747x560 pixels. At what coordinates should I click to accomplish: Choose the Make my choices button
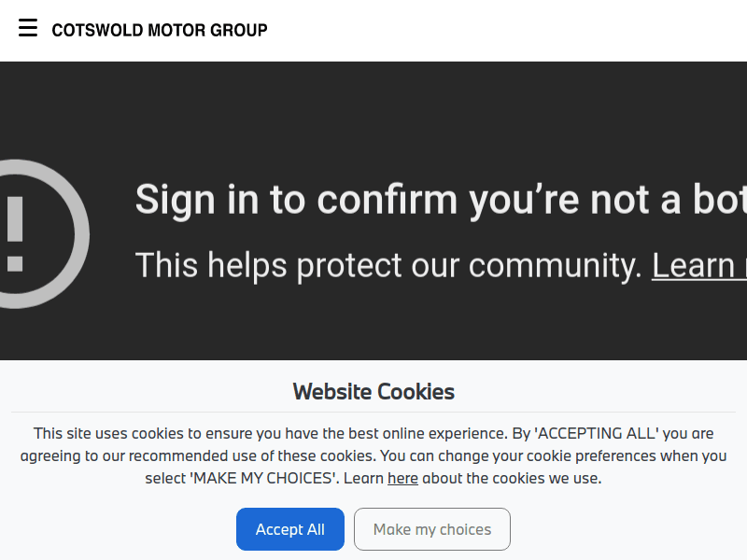click(x=431, y=529)
